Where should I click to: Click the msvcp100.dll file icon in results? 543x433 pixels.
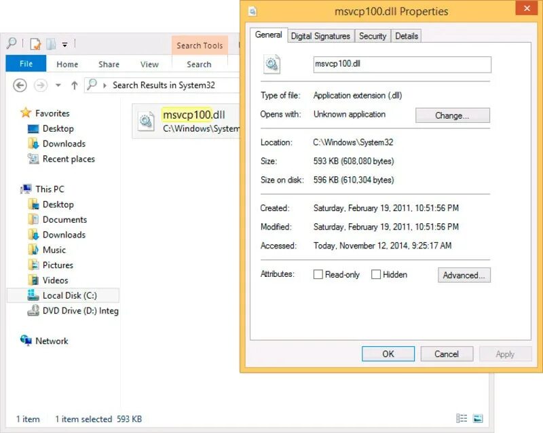tap(146, 121)
